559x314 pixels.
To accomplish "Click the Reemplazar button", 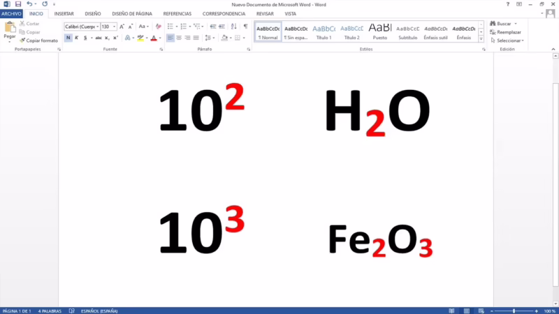I will point(505,32).
